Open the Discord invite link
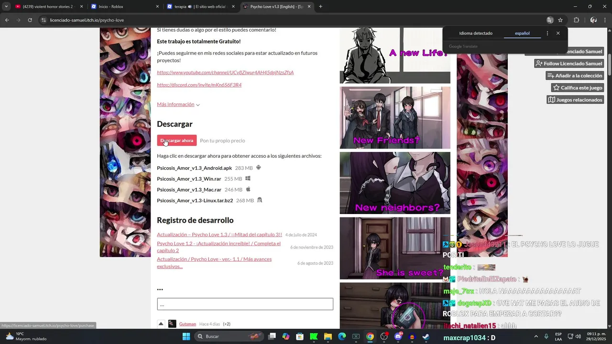Viewport: 612px width, 344px height. (x=199, y=85)
